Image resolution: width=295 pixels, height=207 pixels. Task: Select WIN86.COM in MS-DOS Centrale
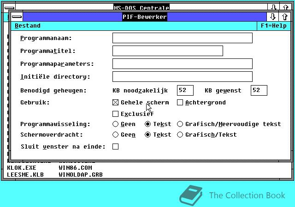pyautogui.click(x=75, y=168)
